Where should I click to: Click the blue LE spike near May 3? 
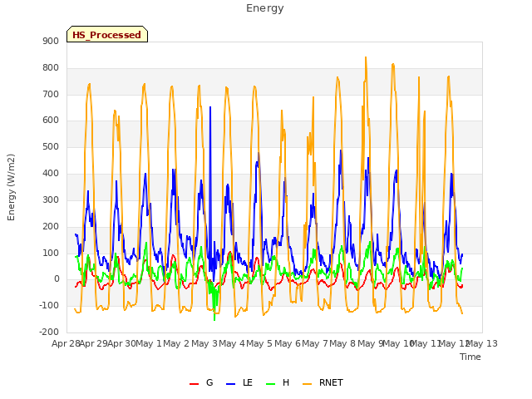tap(210, 107)
